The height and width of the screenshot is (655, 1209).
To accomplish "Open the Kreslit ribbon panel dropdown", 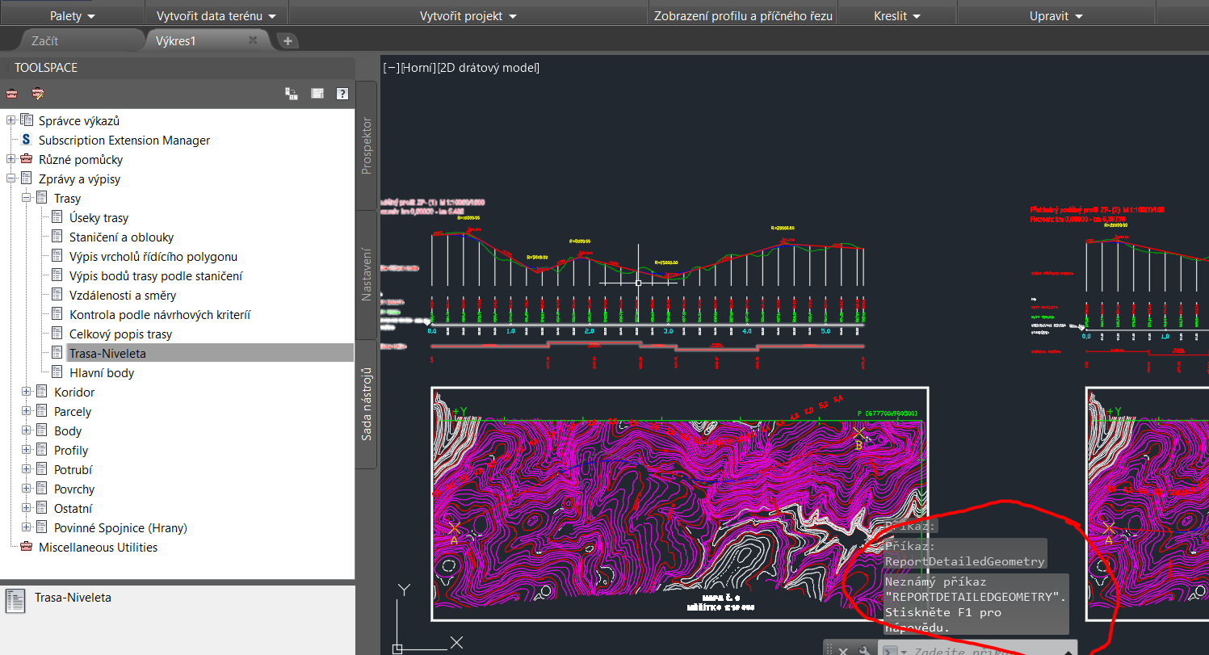I will tap(897, 16).
